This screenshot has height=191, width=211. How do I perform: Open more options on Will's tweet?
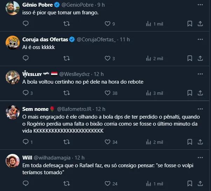click(x=200, y=158)
